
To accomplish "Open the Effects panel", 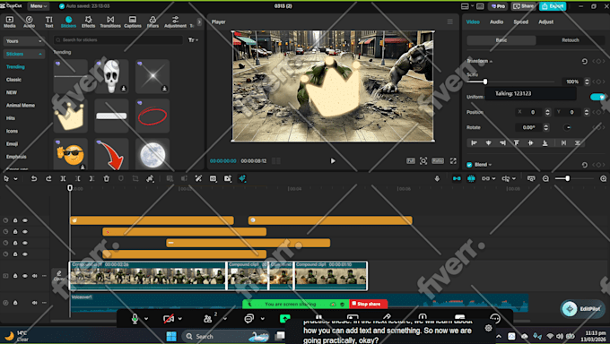I will click(88, 21).
